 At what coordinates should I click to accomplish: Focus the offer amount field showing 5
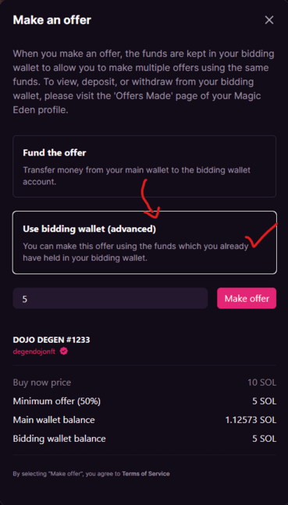pyautogui.click(x=110, y=298)
